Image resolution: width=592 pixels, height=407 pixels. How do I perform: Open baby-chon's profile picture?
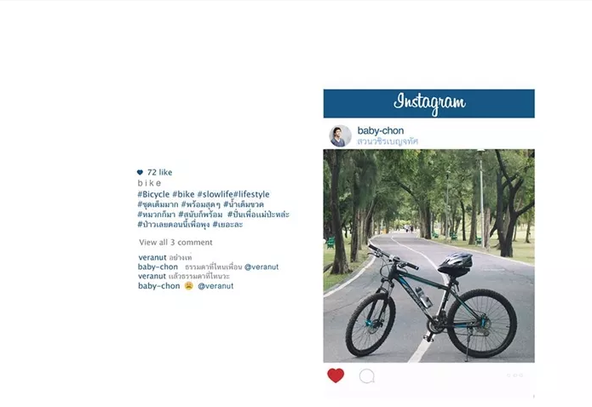click(340, 136)
